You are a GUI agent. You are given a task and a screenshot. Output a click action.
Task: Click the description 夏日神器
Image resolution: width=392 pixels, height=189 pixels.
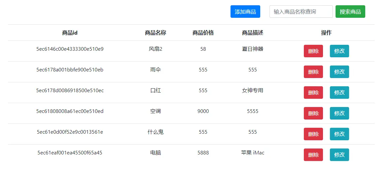click(253, 49)
